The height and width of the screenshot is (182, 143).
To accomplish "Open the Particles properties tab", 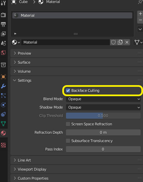I will pyautogui.click(x=3, y=96).
